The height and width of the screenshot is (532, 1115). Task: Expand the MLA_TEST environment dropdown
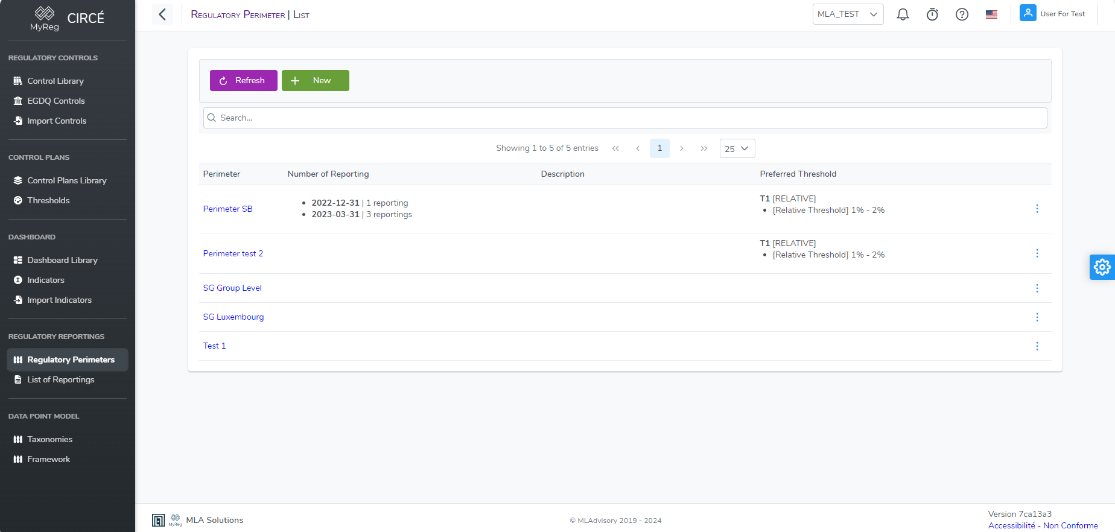[x=847, y=14]
